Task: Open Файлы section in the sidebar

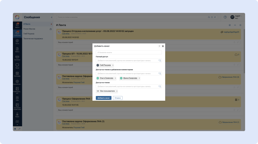Action: 17,49
